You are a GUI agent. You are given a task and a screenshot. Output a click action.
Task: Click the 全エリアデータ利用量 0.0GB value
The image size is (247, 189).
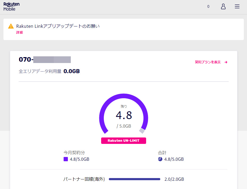[72, 71]
